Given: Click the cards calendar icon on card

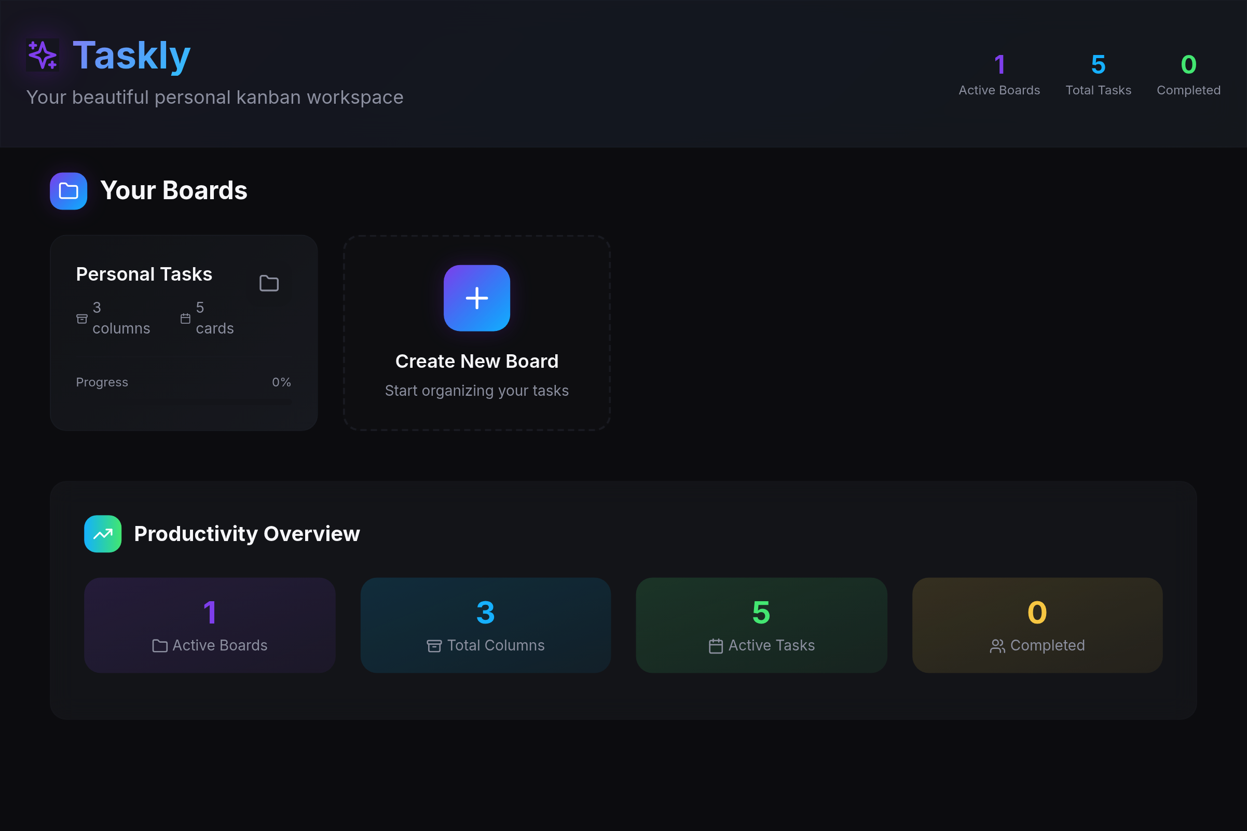Looking at the screenshot, I should [185, 318].
